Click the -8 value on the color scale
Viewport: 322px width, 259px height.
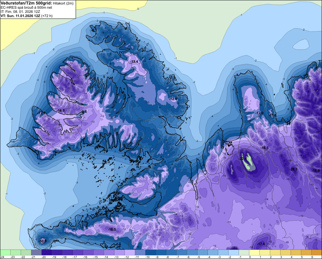[167, 257]
